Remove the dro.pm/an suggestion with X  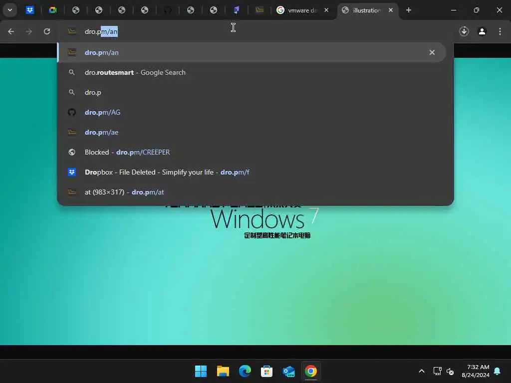click(432, 52)
